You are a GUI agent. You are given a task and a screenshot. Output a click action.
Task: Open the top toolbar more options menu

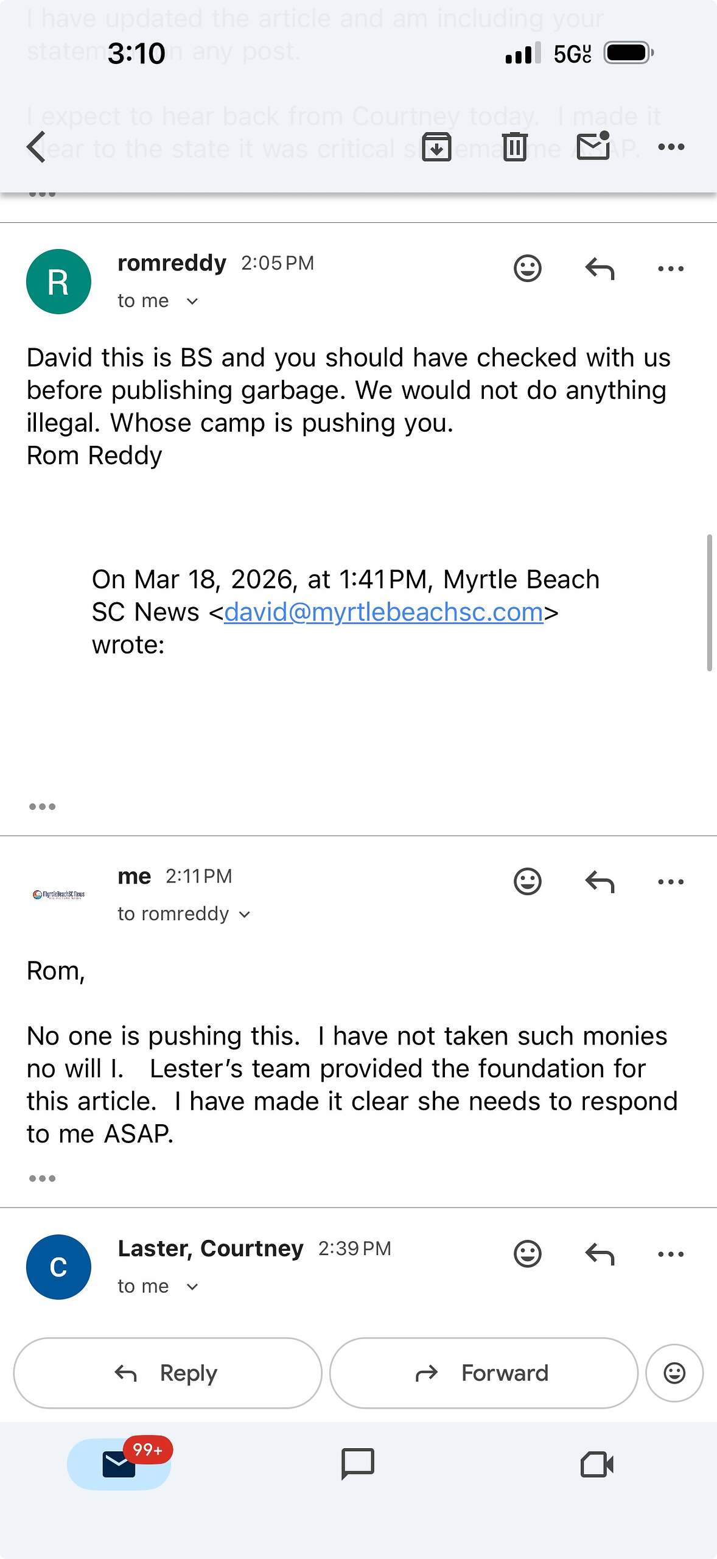coord(671,147)
